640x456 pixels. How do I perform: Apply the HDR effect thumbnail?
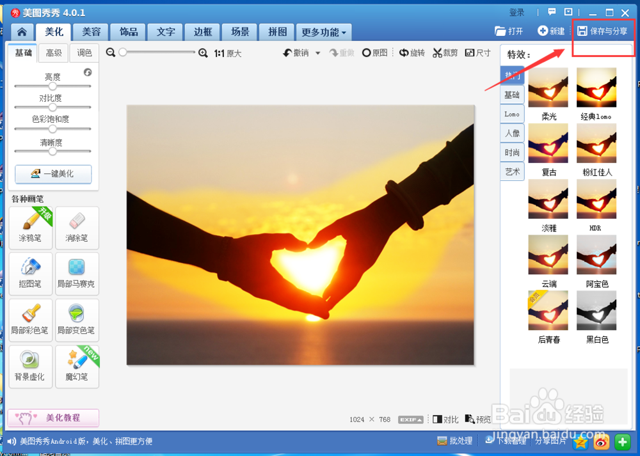click(596, 199)
